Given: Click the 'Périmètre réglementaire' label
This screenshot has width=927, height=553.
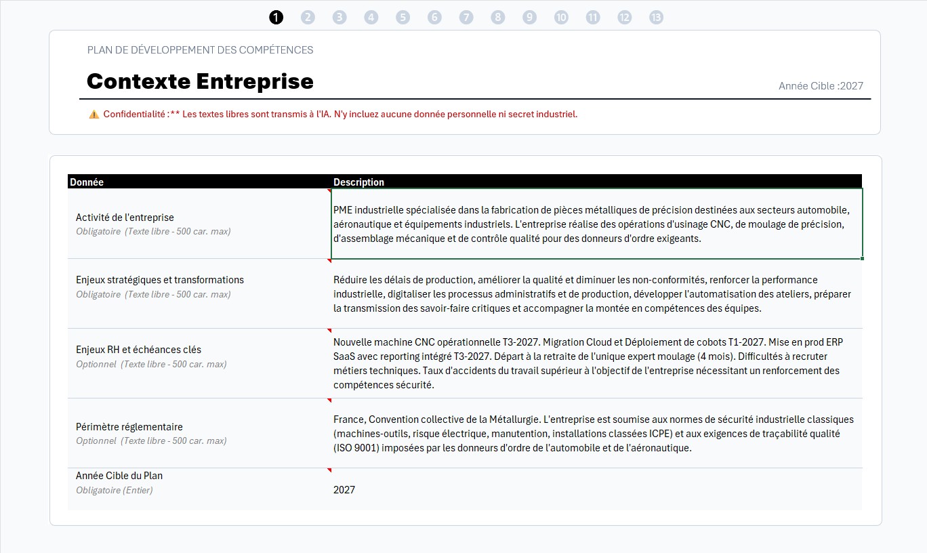Looking at the screenshot, I should 129,427.
